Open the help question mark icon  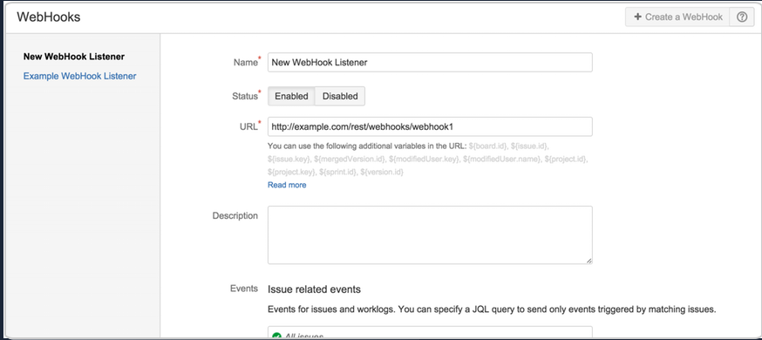[x=742, y=17]
